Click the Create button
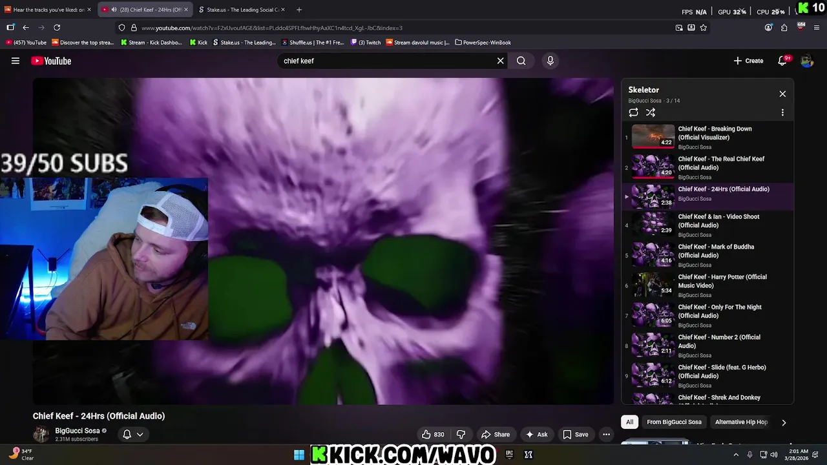Screen dimensions: 827x465 tap(749, 61)
